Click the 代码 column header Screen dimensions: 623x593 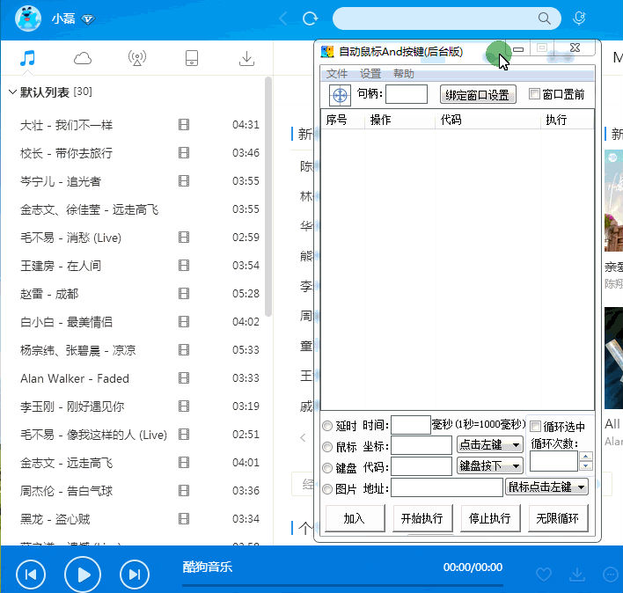pos(487,120)
